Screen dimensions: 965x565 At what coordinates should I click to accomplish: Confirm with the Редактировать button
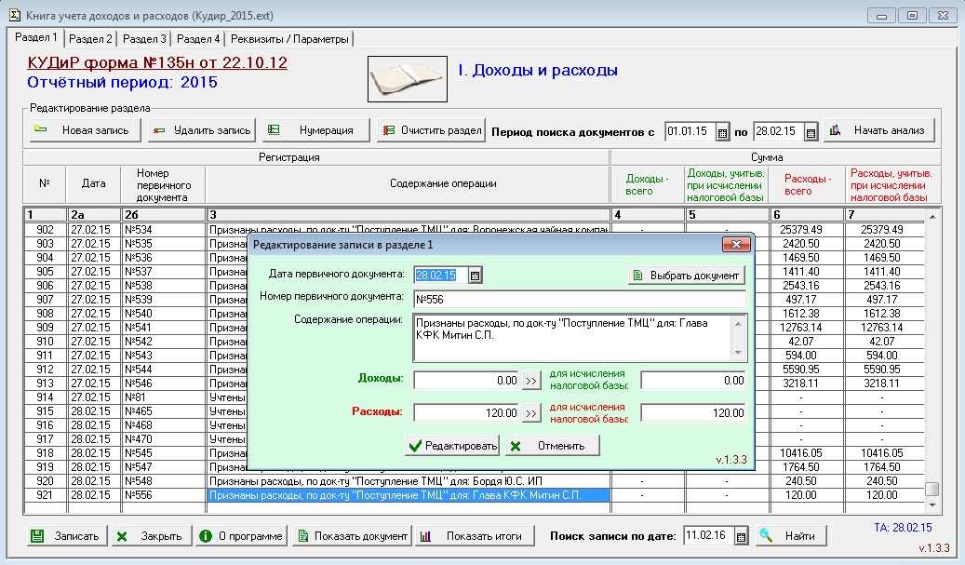coord(452,446)
